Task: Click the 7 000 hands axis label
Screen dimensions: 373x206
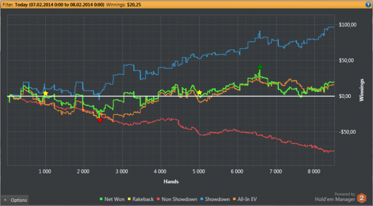Action: [275, 171]
